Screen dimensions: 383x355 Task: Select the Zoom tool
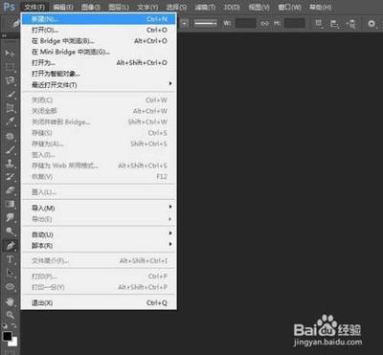click(10, 315)
